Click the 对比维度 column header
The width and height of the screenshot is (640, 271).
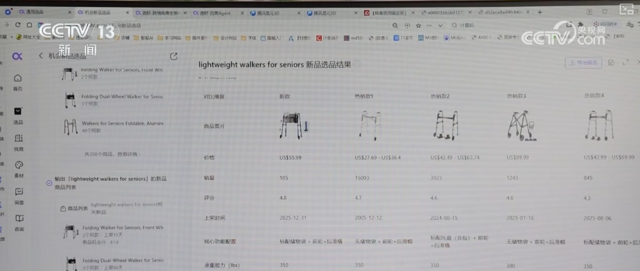(214, 97)
